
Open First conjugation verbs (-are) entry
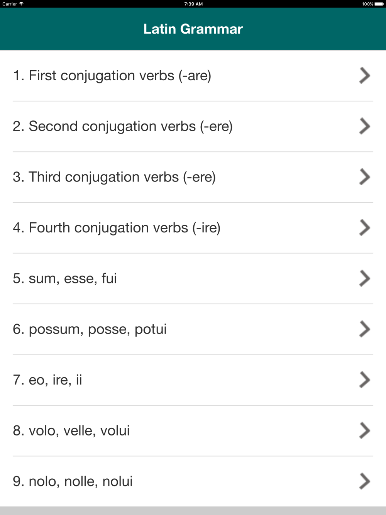point(193,76)
